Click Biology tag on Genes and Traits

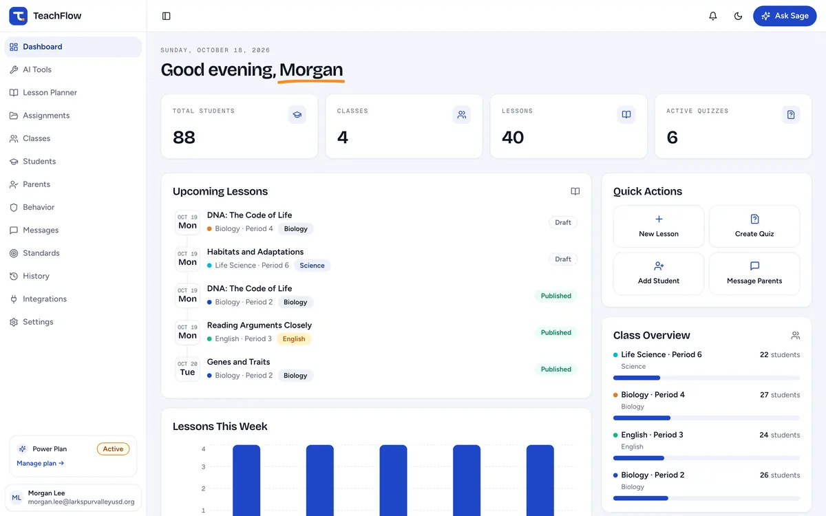[x=295, y=376]
